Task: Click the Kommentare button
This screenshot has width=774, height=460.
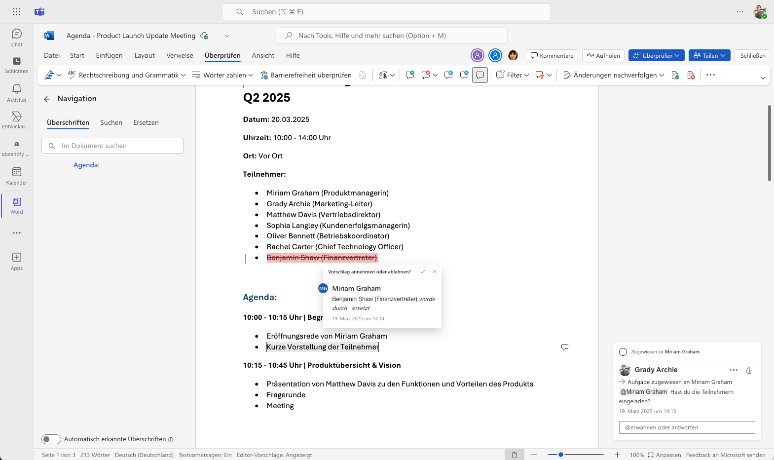Action: click(552, 55)
